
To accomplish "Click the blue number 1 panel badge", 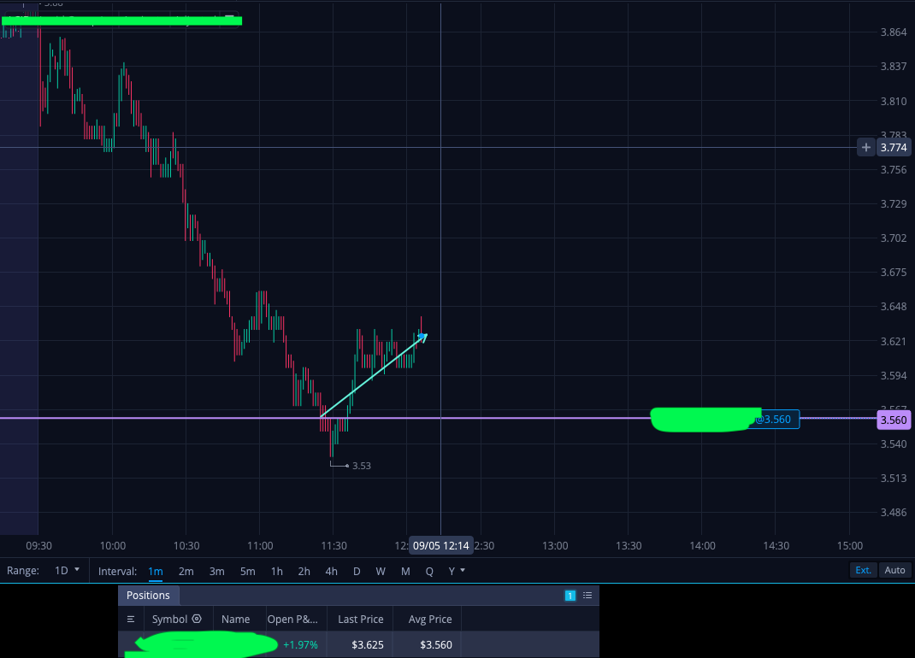I will (570, 595).
